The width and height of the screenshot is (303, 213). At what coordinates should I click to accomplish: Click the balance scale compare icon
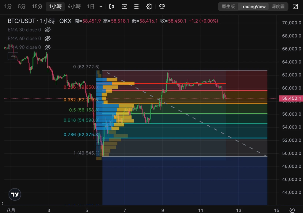(162, 6)
